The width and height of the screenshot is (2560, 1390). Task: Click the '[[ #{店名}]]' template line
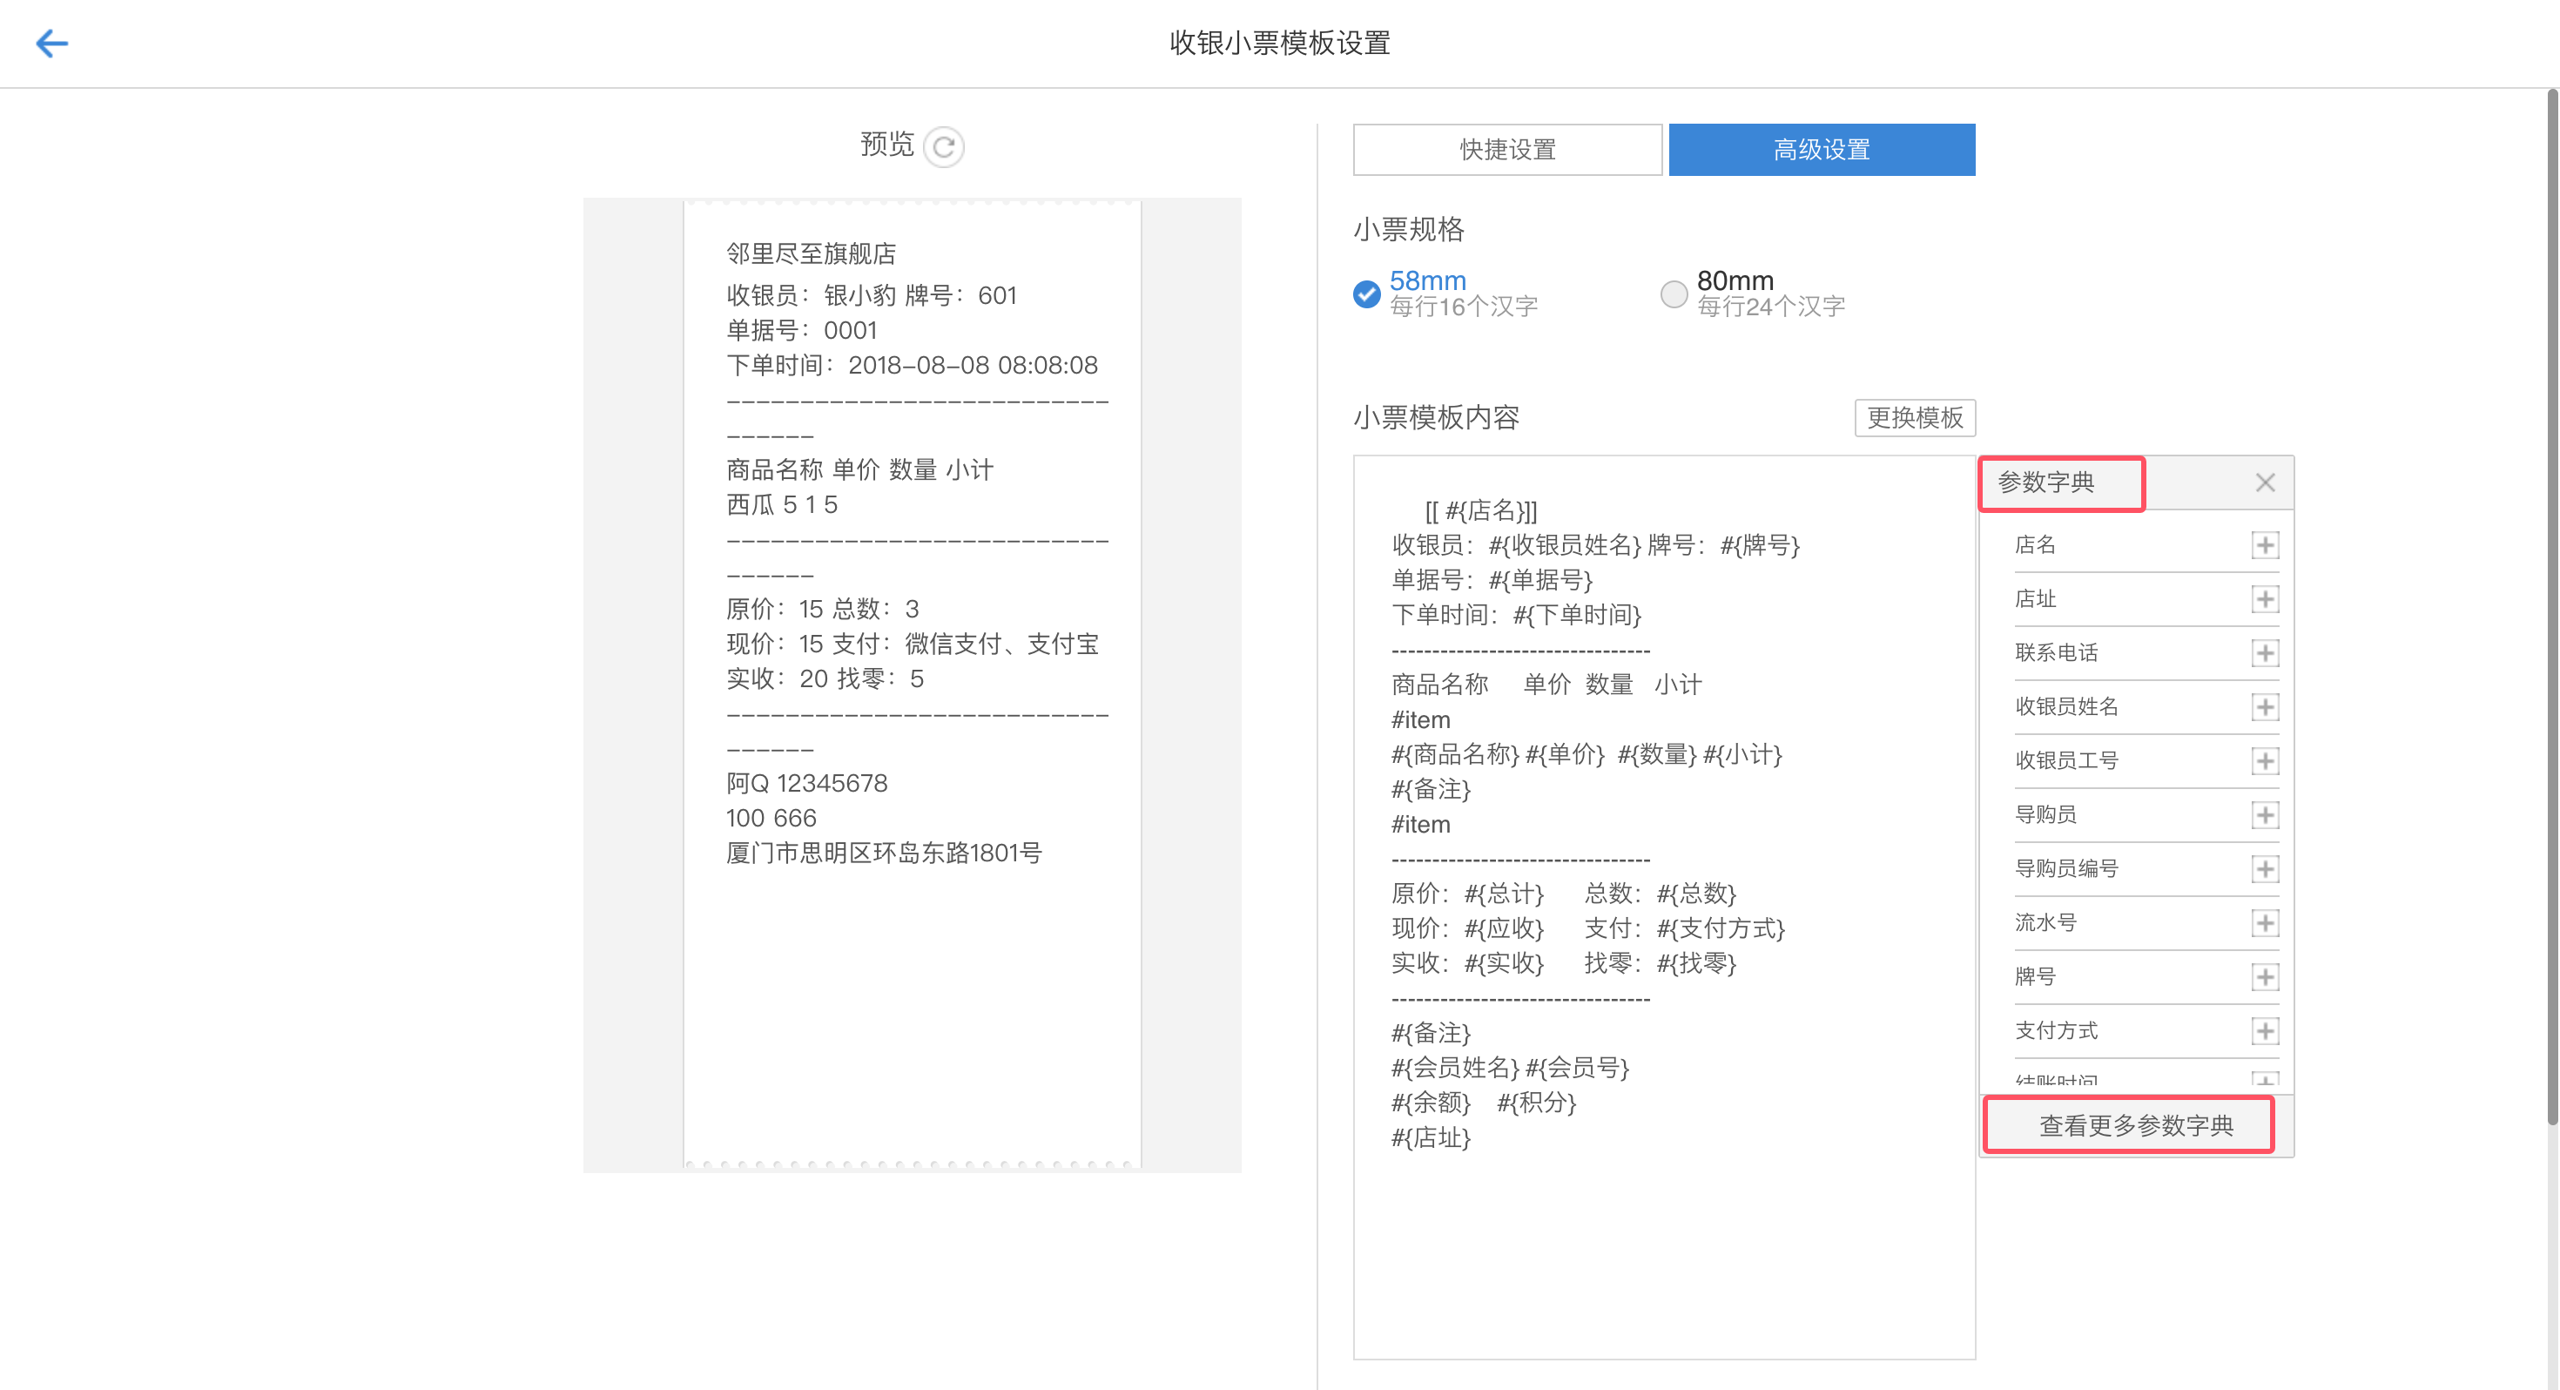click(1481, 511)
